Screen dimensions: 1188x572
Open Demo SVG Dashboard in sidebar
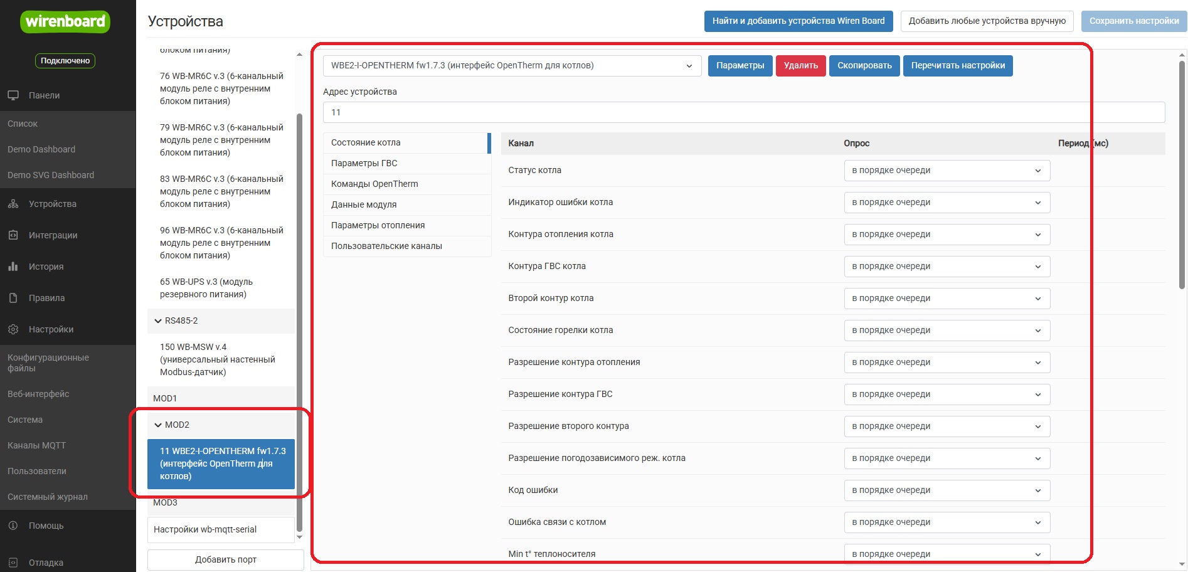point(68,175)
